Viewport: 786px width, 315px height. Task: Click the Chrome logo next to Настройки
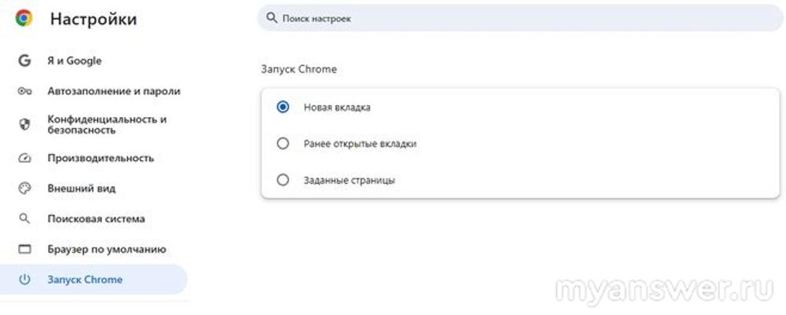[x=24, y=19]
